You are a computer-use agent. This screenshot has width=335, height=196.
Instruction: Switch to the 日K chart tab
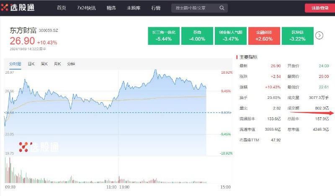pos(31,64)
